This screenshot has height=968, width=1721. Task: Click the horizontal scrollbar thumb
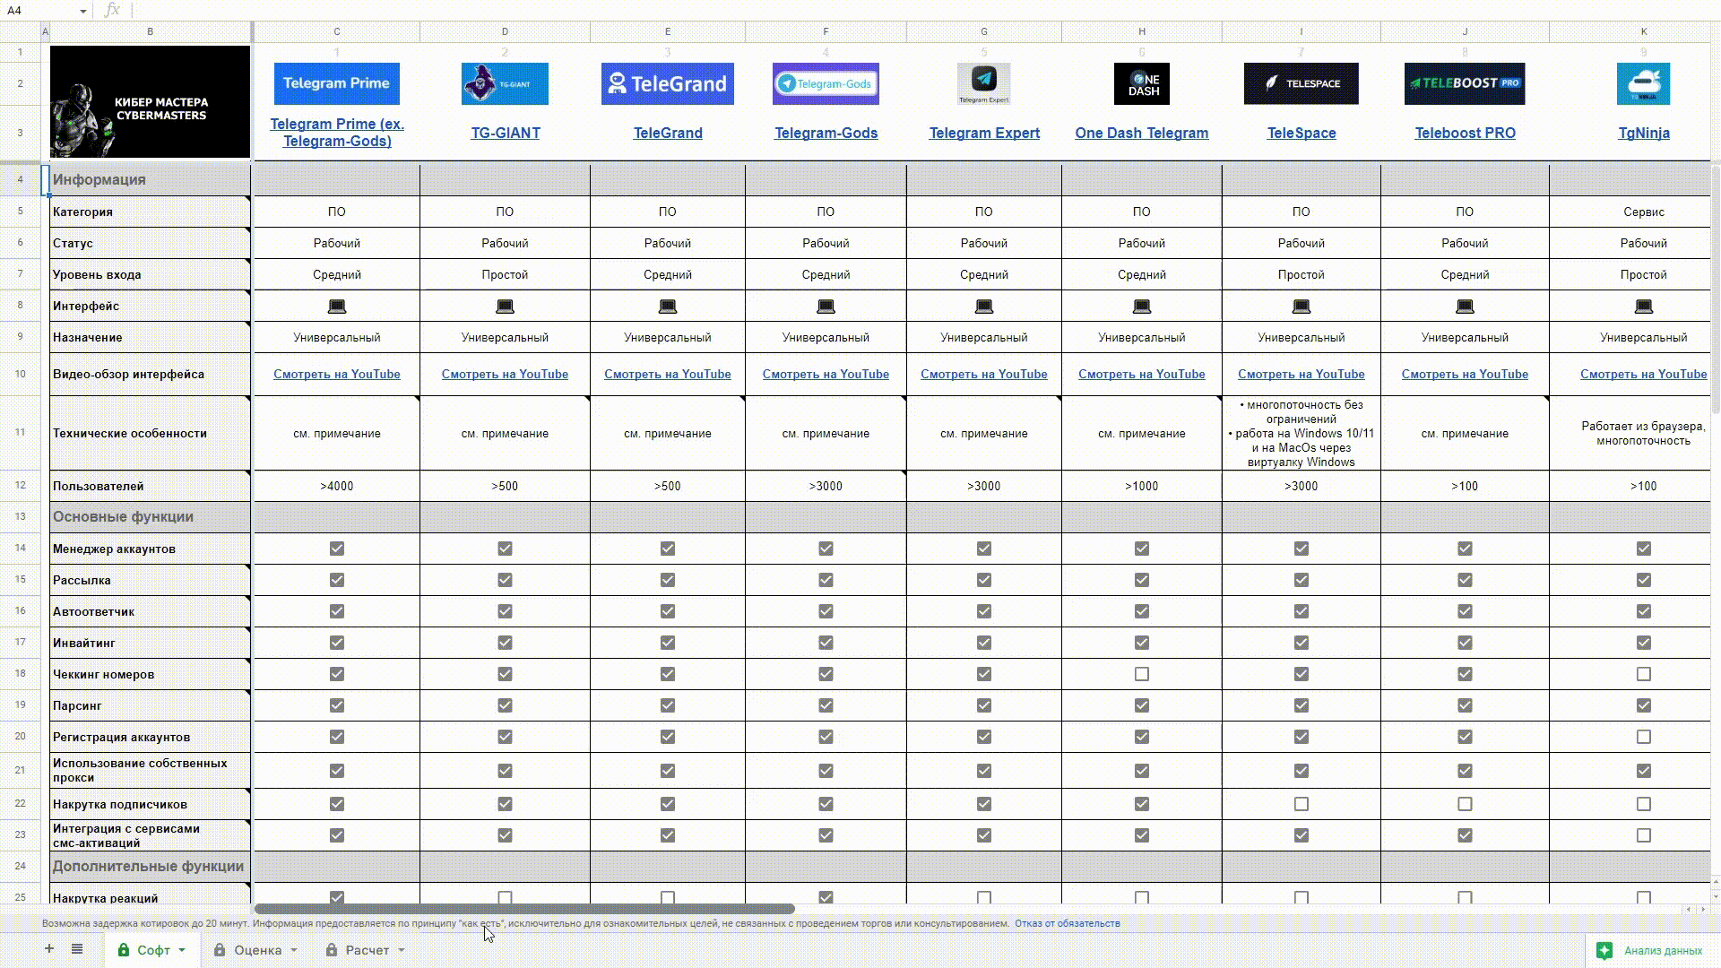click(x=524, y=909)
